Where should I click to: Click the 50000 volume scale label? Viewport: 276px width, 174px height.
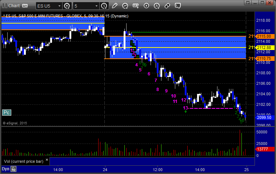[262, 132]
